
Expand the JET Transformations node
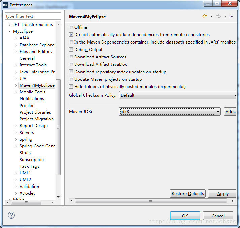(9, 25)
